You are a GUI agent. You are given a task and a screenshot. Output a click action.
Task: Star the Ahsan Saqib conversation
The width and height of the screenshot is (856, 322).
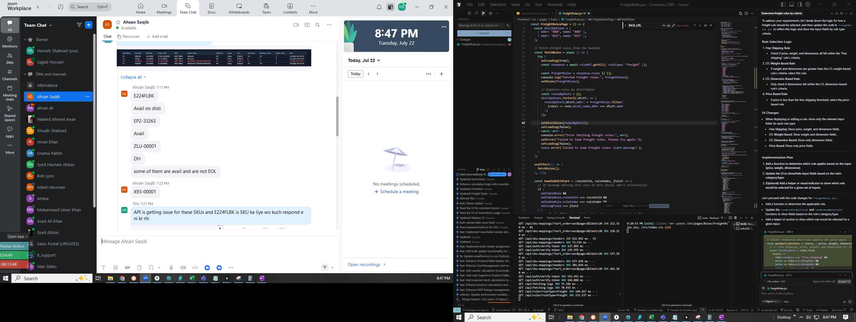pyautogui.click(x=118, y=22)
